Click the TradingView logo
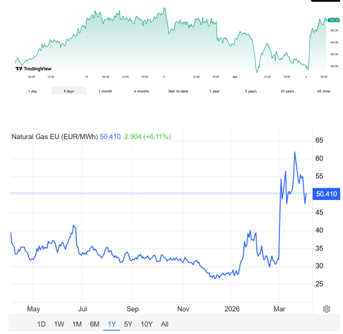Viewport: 343px width, 334px height. click(33, 68)
